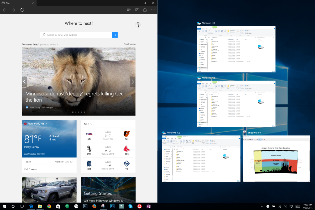This screenshot has height=210, width=315.
Task: Open the Share icon in Edge toolbar
Action: 145,10
